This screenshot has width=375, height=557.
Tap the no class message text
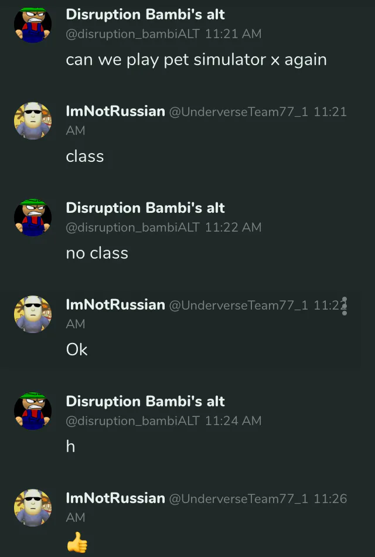[97, 253]
